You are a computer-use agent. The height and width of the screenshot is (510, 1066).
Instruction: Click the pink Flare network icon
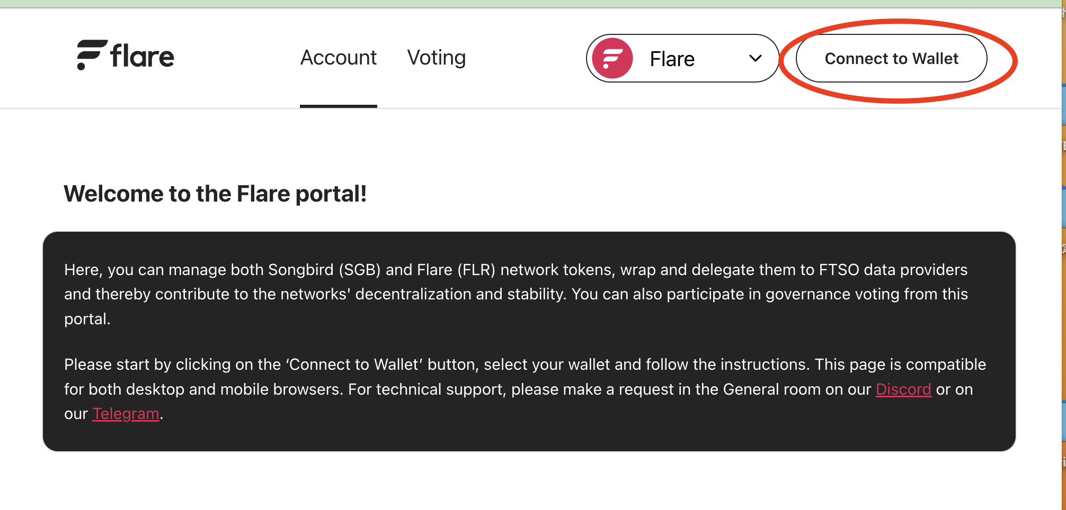coord(612,59)
